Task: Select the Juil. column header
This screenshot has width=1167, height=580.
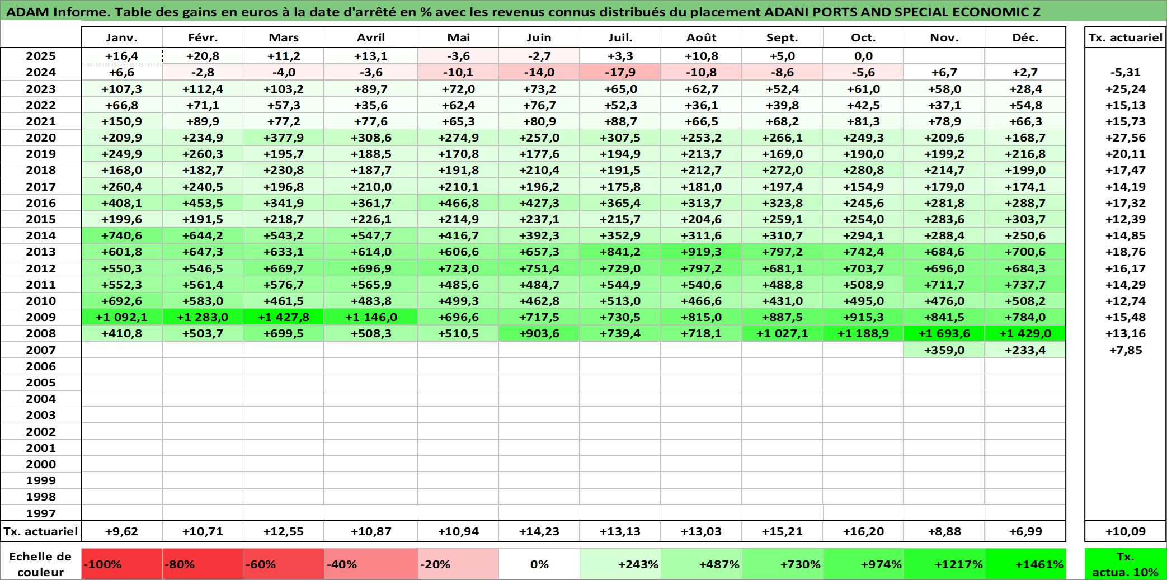Action: pos(620,37)
